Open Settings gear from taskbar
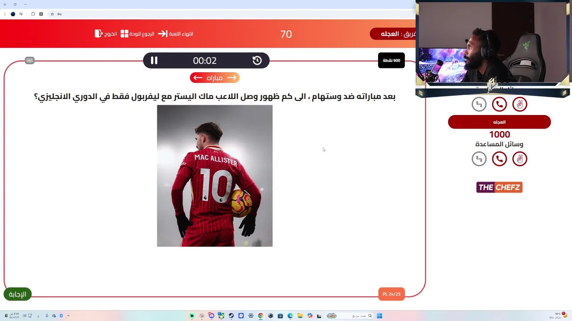This screenshot has height=321, width=572. coord(251,316)
